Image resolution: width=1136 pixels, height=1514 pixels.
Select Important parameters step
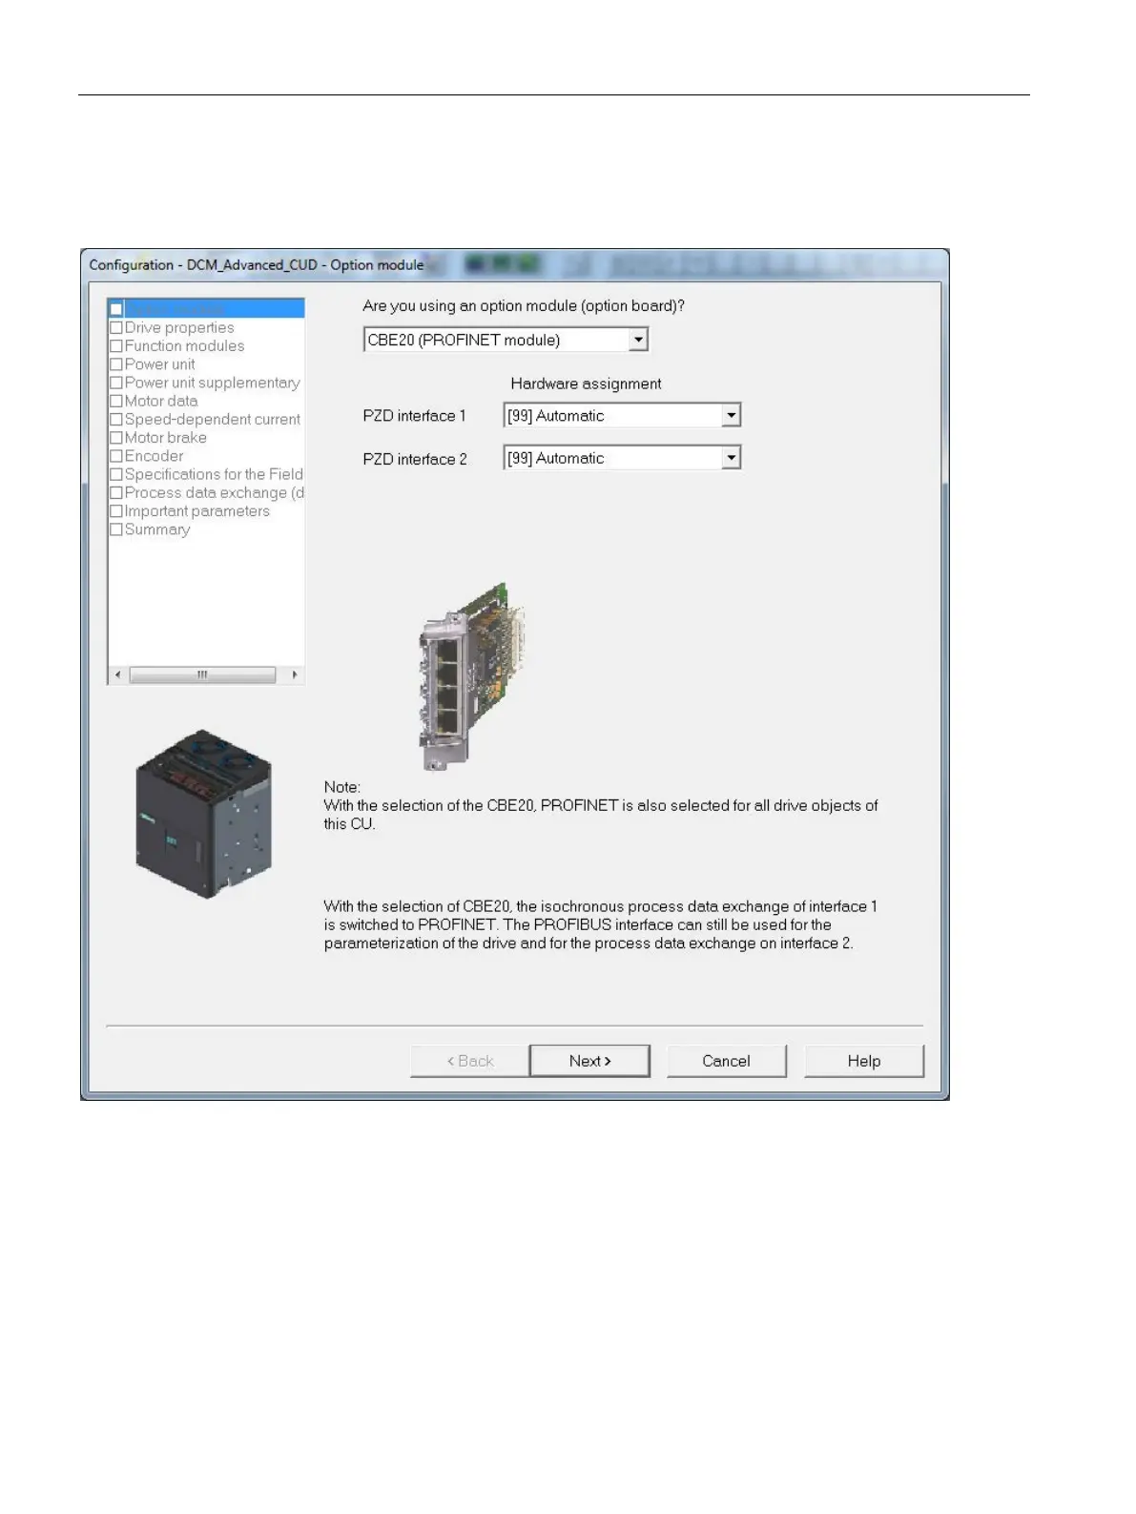tap(197, 511)
